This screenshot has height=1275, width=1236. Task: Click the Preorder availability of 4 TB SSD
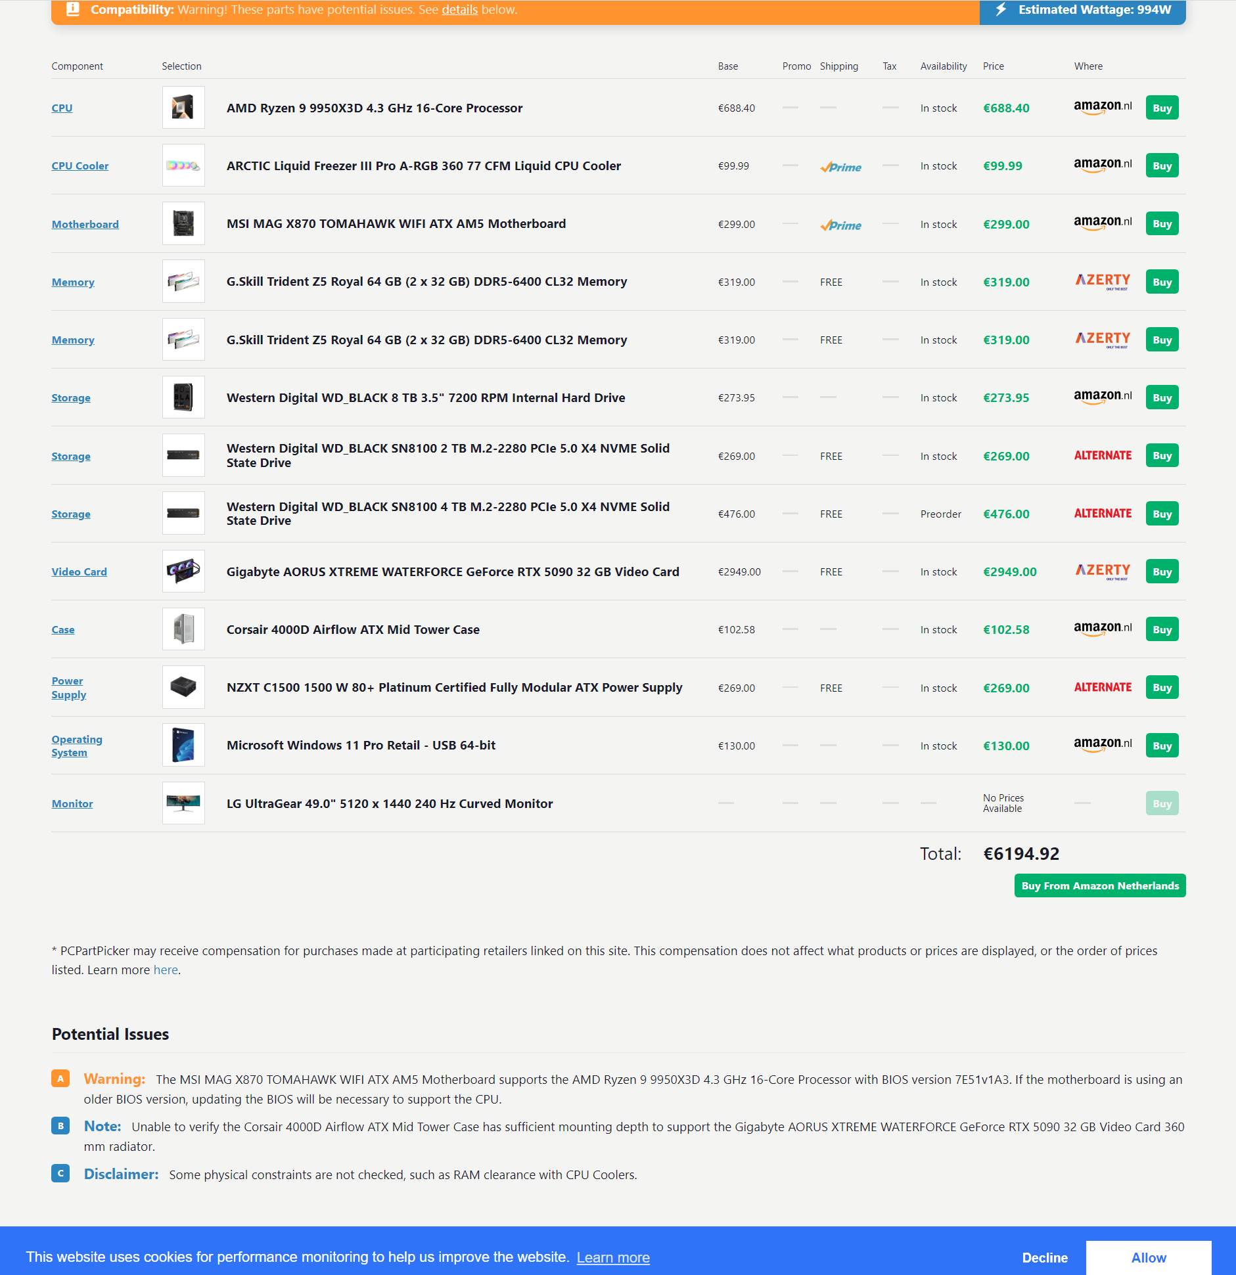click(941, 514)
